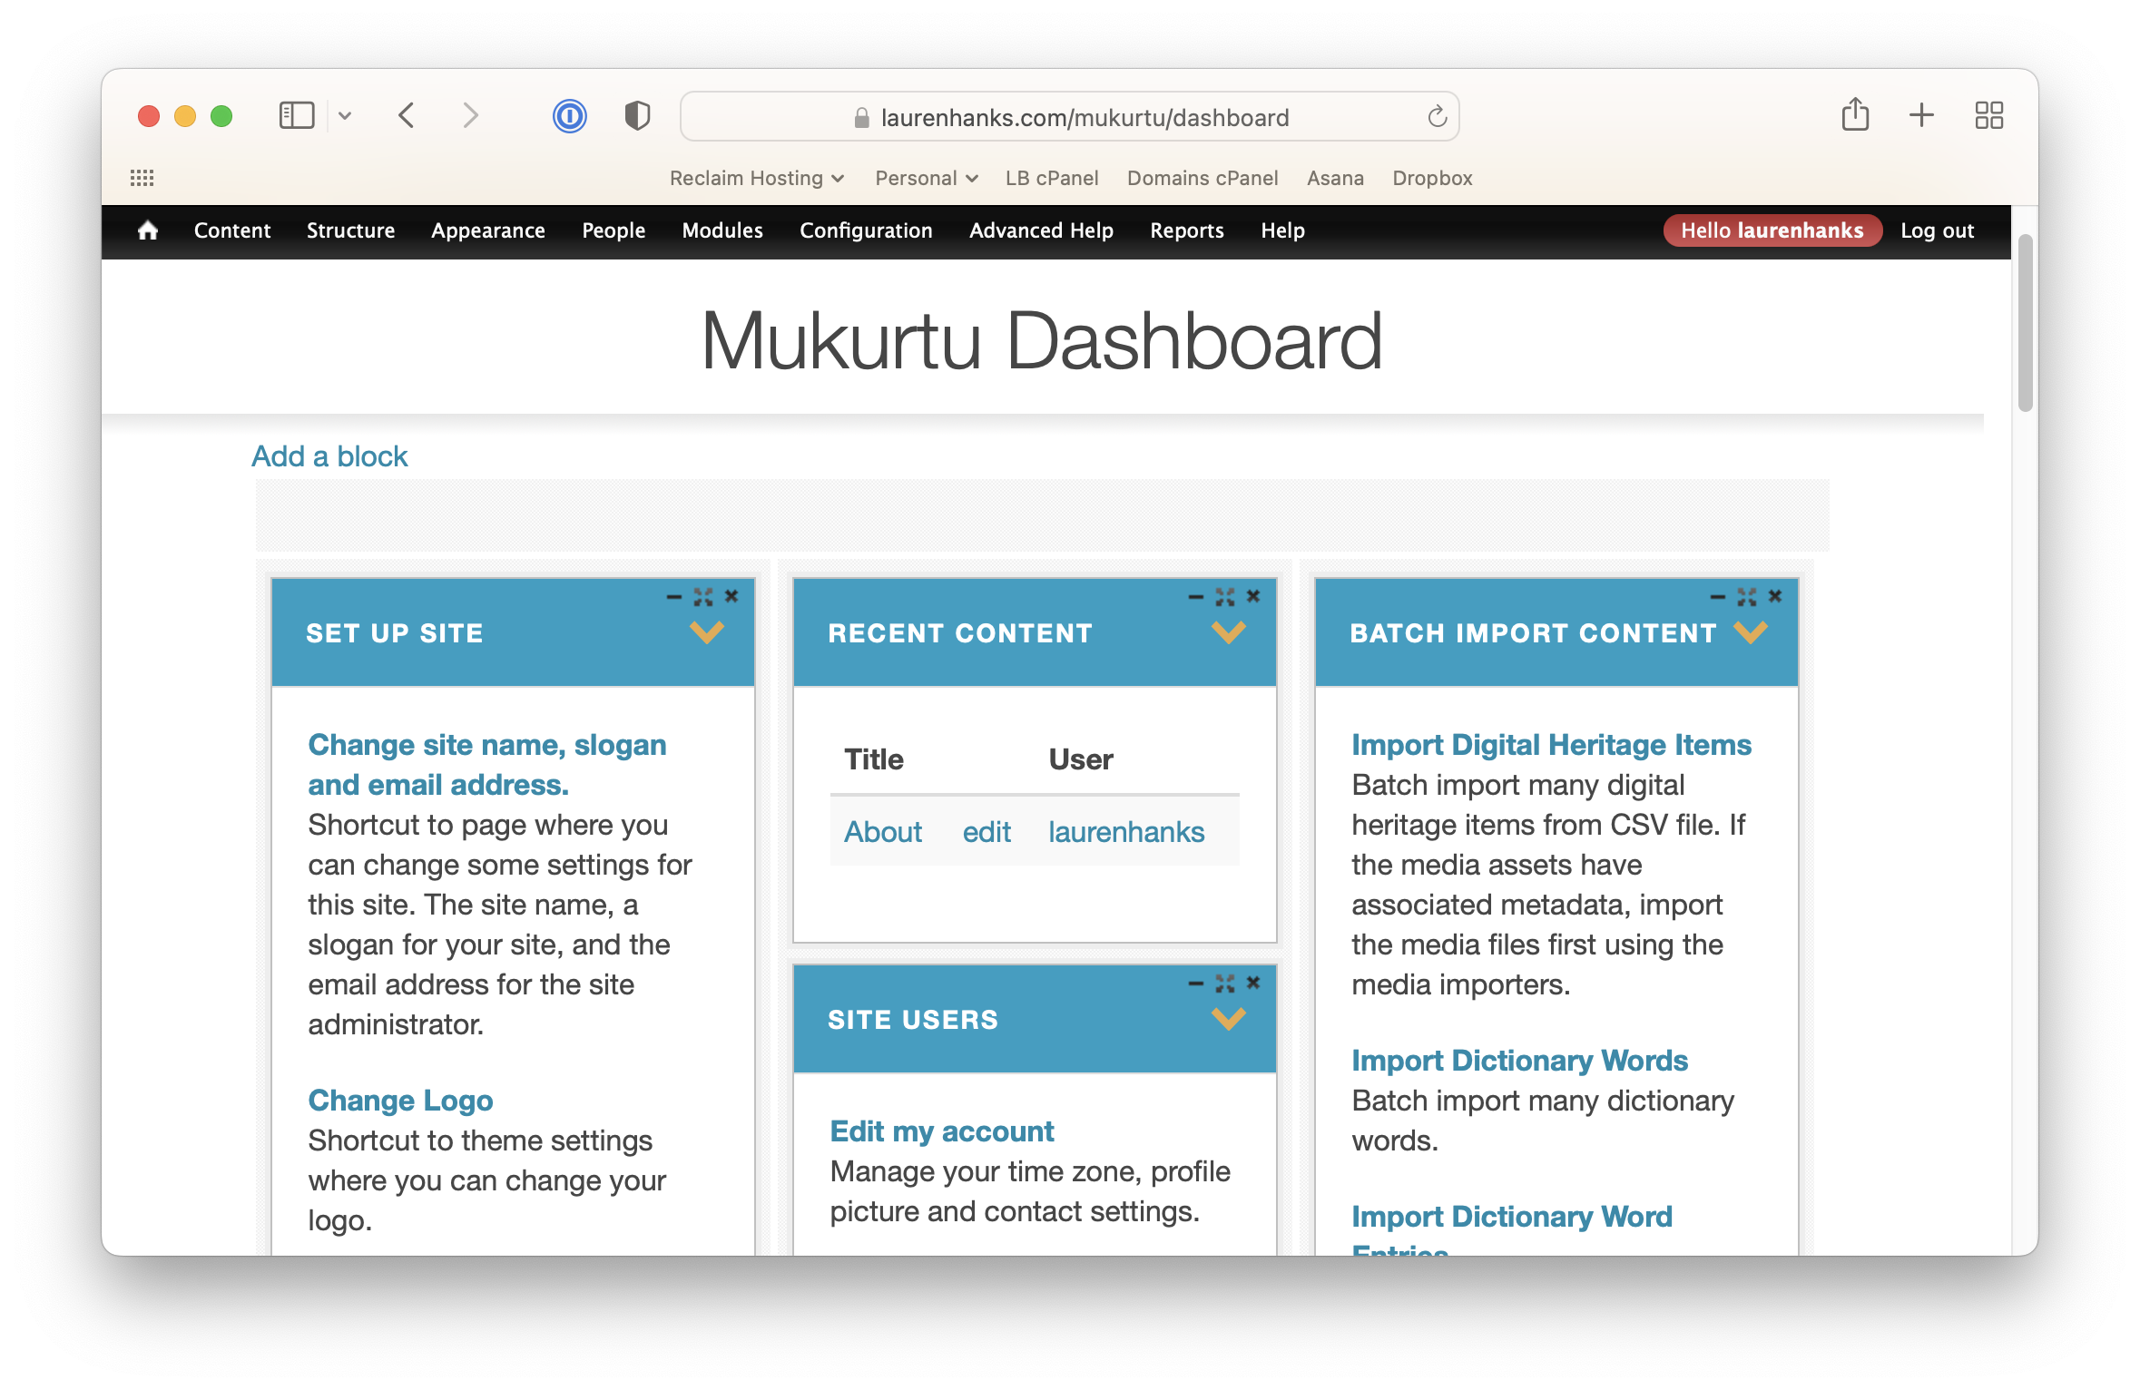The height and width of the screenshot is (1390, 2140).
Task: Open the Personal bookmarks dropdown
Action: 926,178
